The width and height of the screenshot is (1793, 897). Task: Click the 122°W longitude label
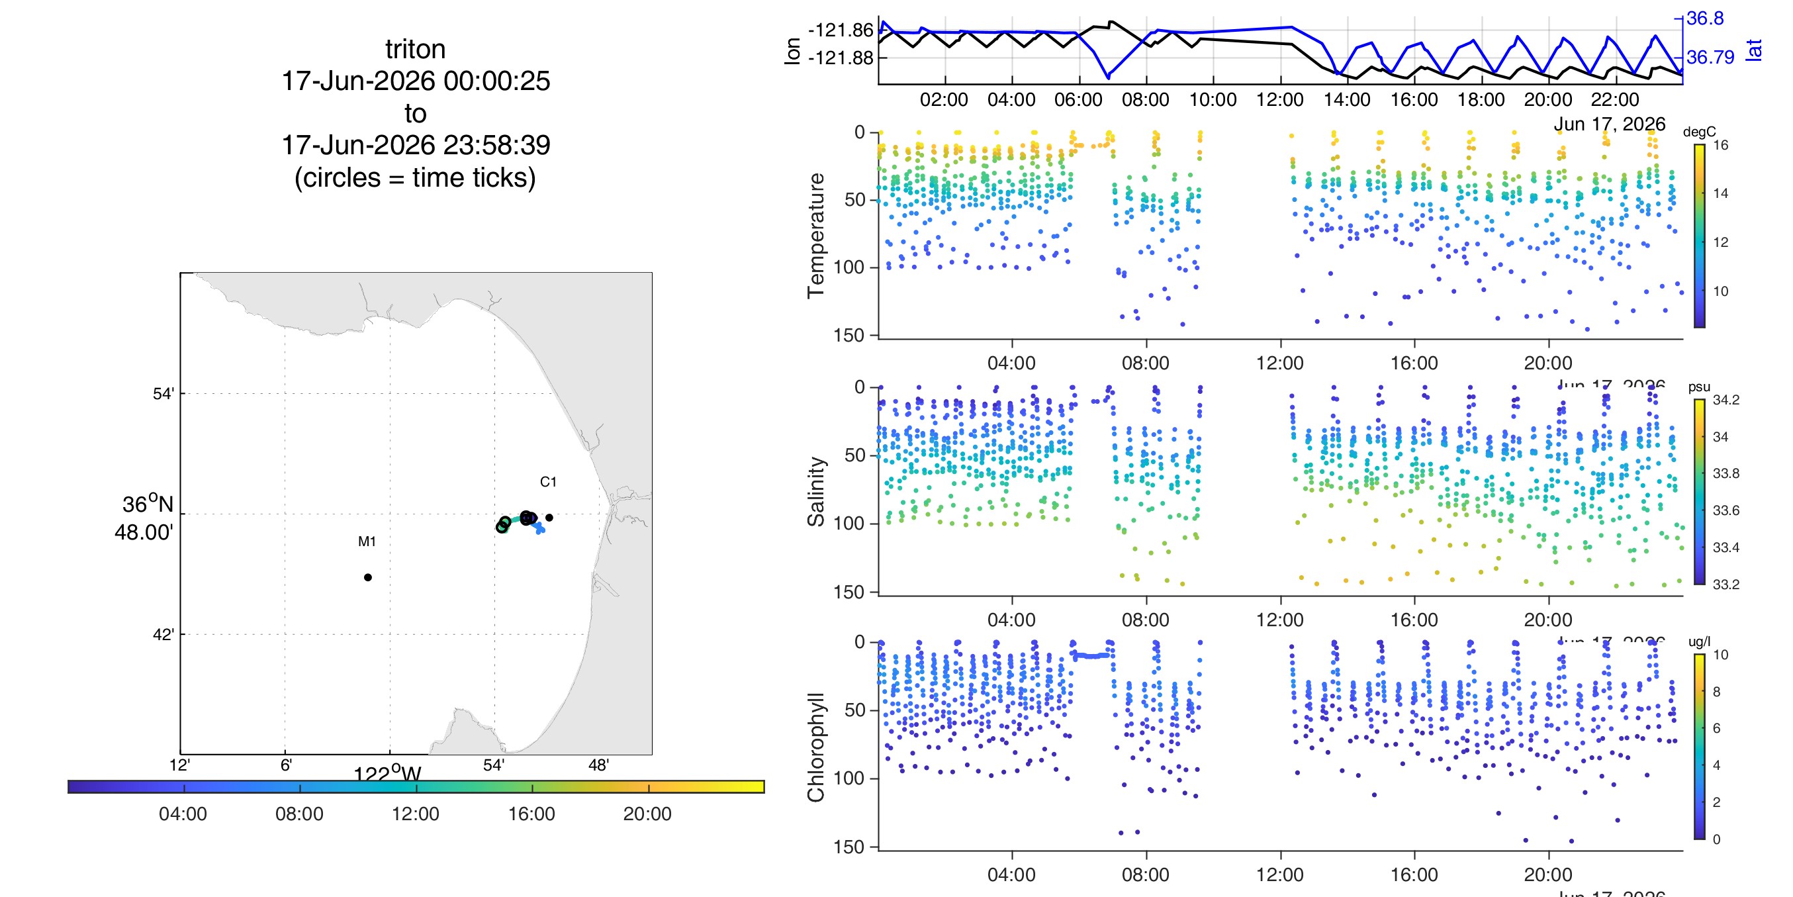point(388,774)
